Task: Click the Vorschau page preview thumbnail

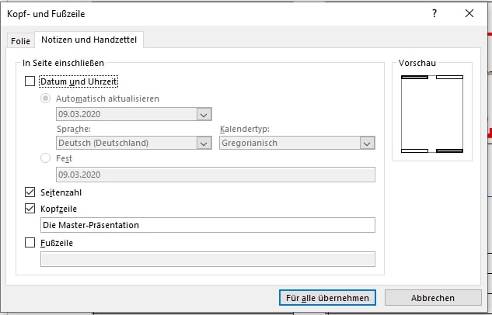Action: coord(432,114)
